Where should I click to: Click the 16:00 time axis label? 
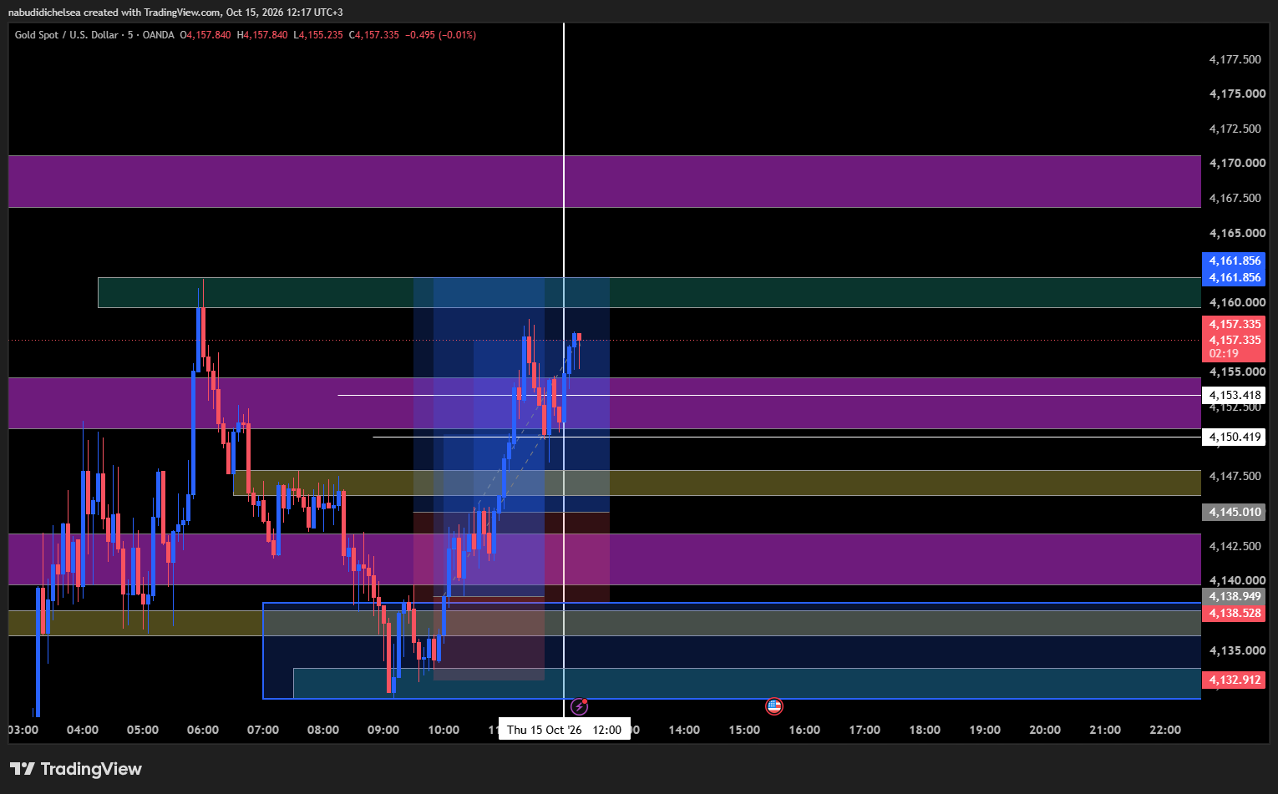pos(804,730)
